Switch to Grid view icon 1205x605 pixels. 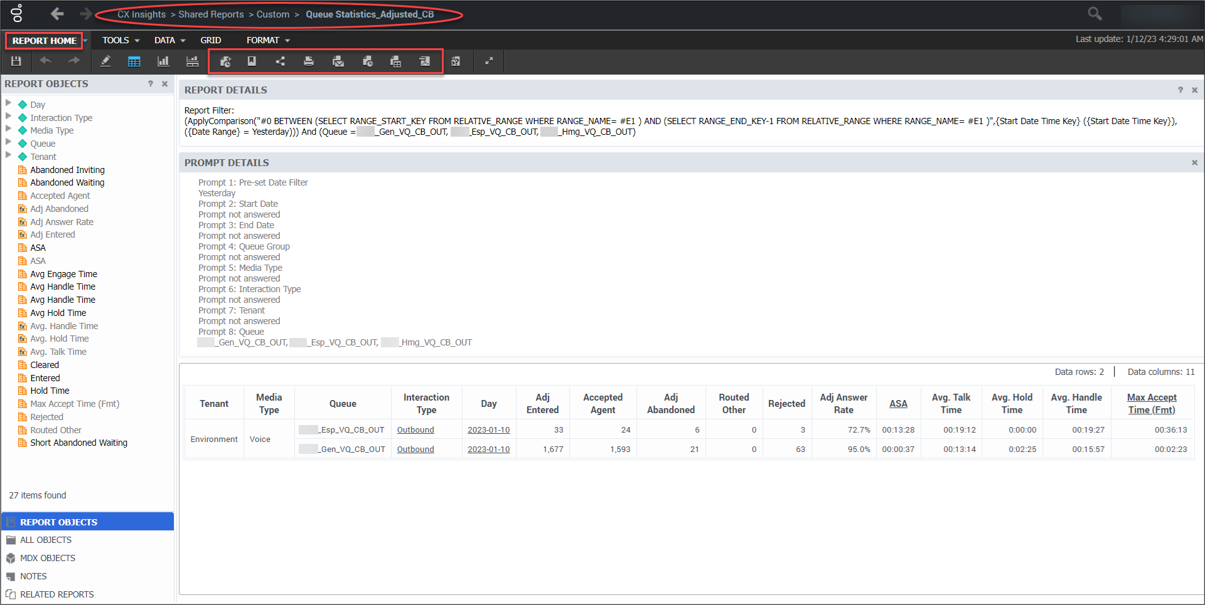[x=134, y=61]
